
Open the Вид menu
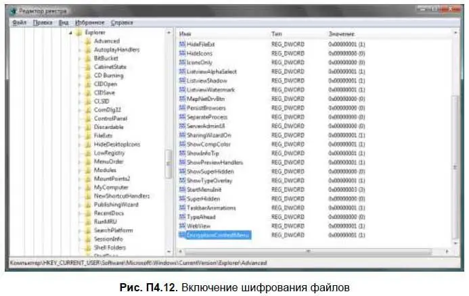click(x=64, y=23)
